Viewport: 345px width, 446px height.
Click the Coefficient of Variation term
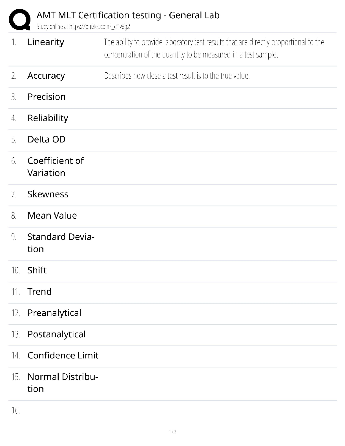56,167
